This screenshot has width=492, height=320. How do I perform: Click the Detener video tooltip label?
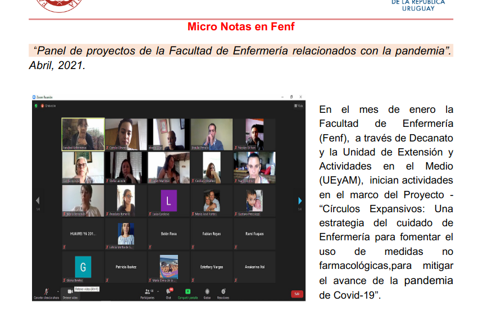pos(87,289)
